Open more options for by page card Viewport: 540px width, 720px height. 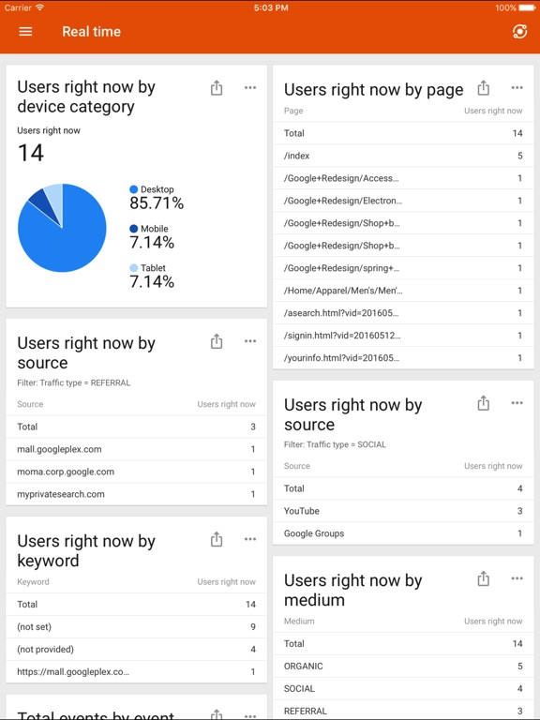click(517, 88)
